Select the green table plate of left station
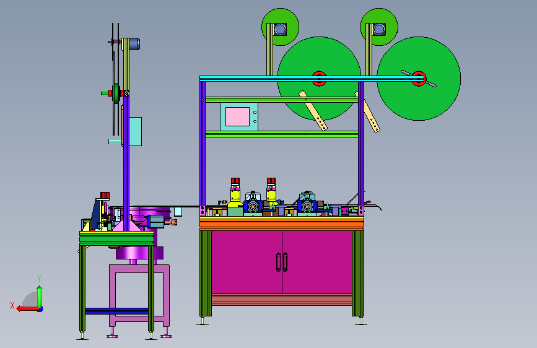Viewport: 537px width, 348px height. 116,238
